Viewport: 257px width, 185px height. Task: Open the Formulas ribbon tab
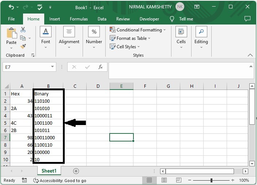[x=79, y=19]
